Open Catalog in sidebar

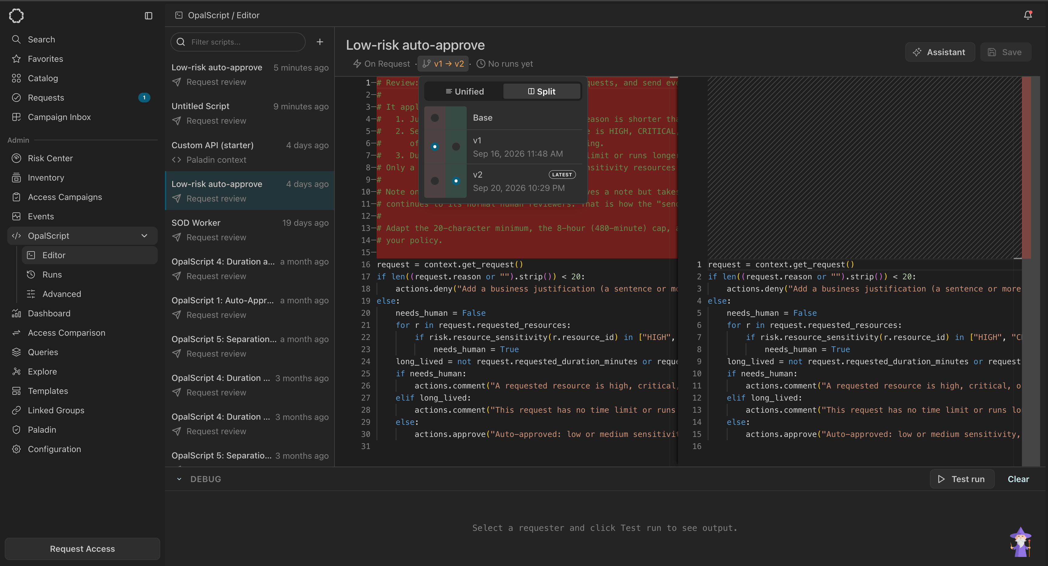tap(82, 78)
